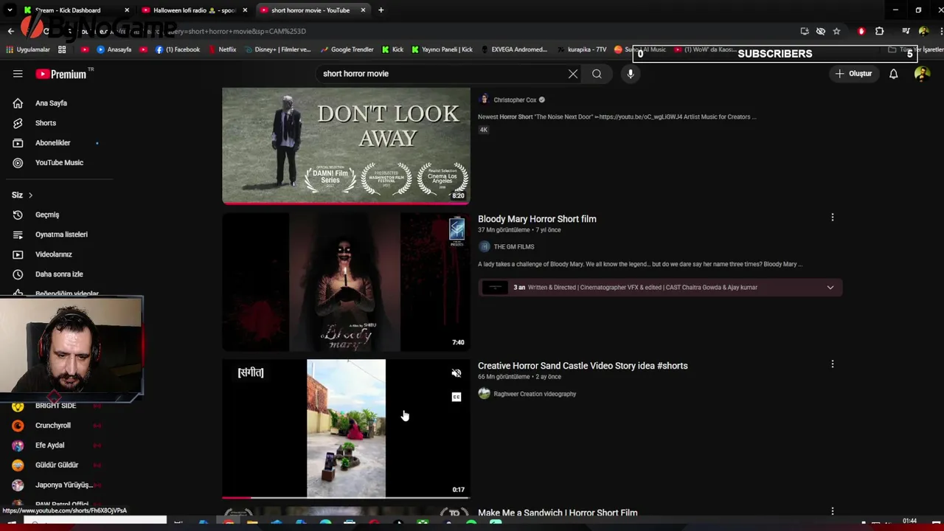The image size is (944, 531).
Task: Open a new browser tab
Action: coord(381,10)
